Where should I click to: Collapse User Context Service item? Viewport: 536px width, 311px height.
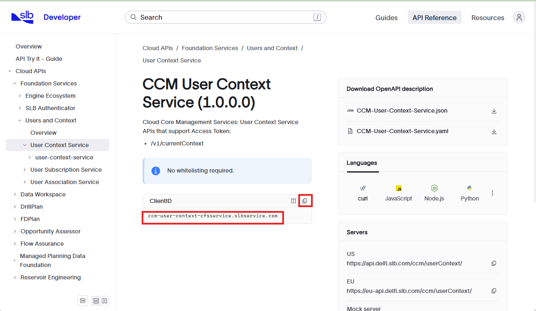pyautogui.click(x=25, y=145)
